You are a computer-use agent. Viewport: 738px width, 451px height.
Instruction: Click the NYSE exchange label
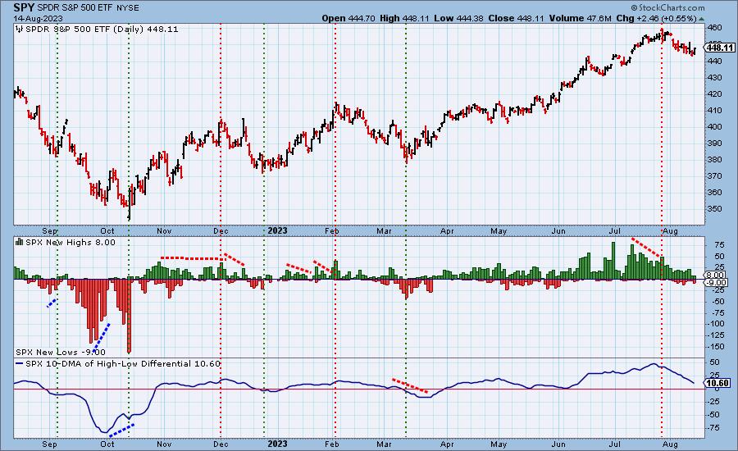pos(130,8)
